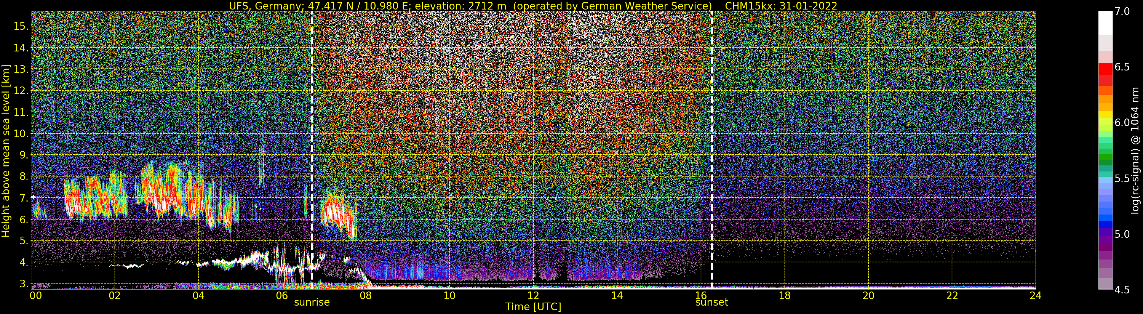Click the dark blue segment of the colorbar
This screenshot has width=1143, height=314.
coord(1105,224)
